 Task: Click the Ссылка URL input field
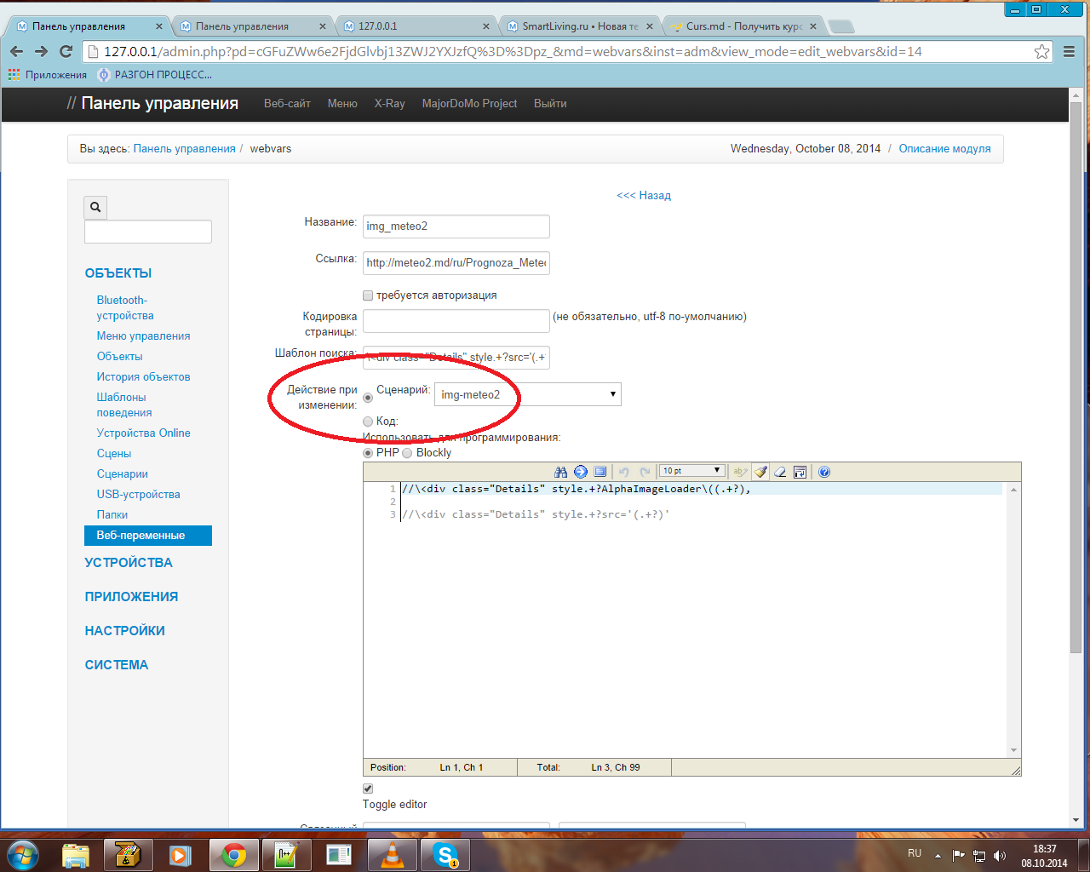pos(456,263)
